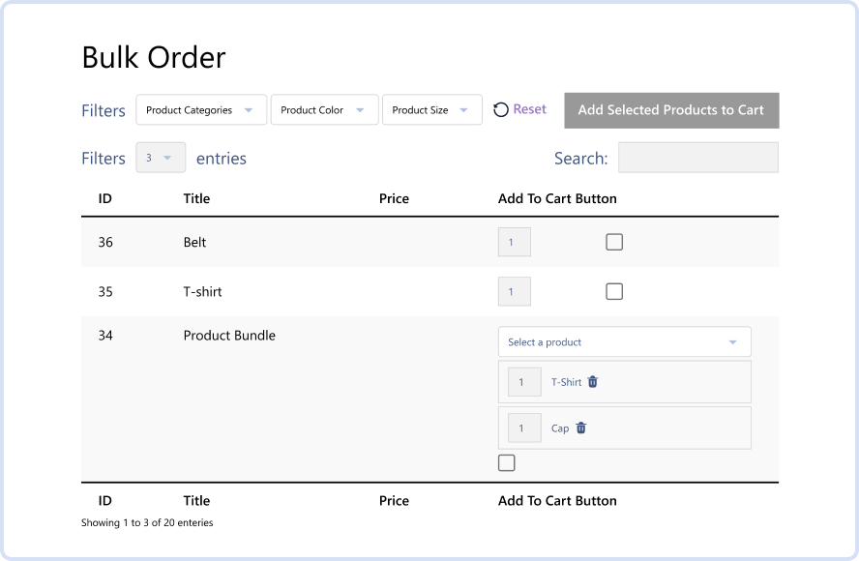
Task: Click the ID column header
Action: [x=104, y=198]
